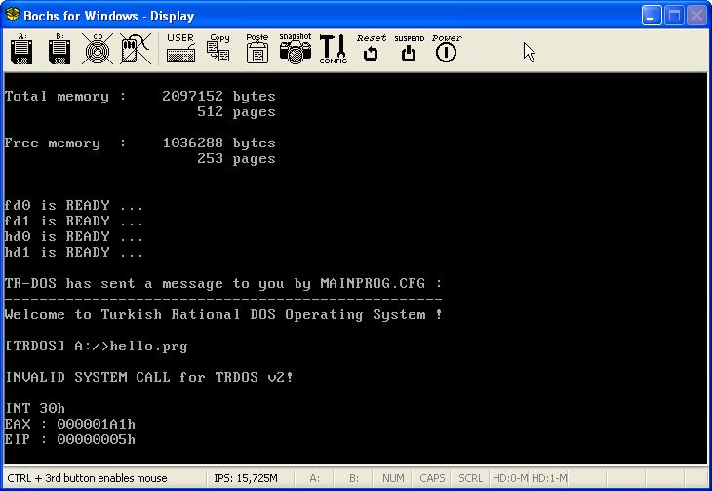The image size is (712, 491).
Task: Click the Copy toolbar icon
Action: pyautogui.click(x=218, y=48)
